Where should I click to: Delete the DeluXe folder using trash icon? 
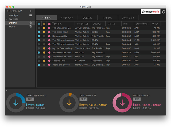pyautogui.click(x=30, y=23)
